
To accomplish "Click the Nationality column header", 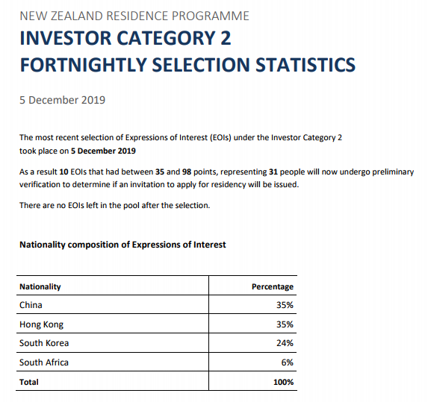I will pyautogui.click(x=40, y=286).
